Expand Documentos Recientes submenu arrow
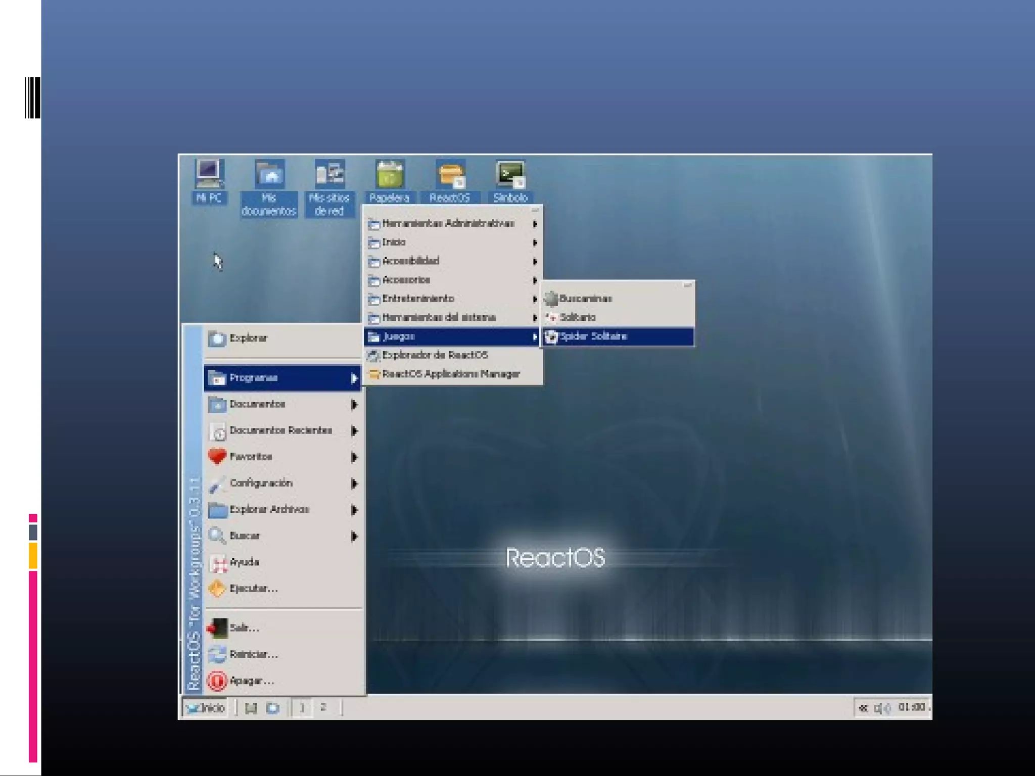This screenshot has height=776, width=1035. pyautogui.click(x=354, y=431)
